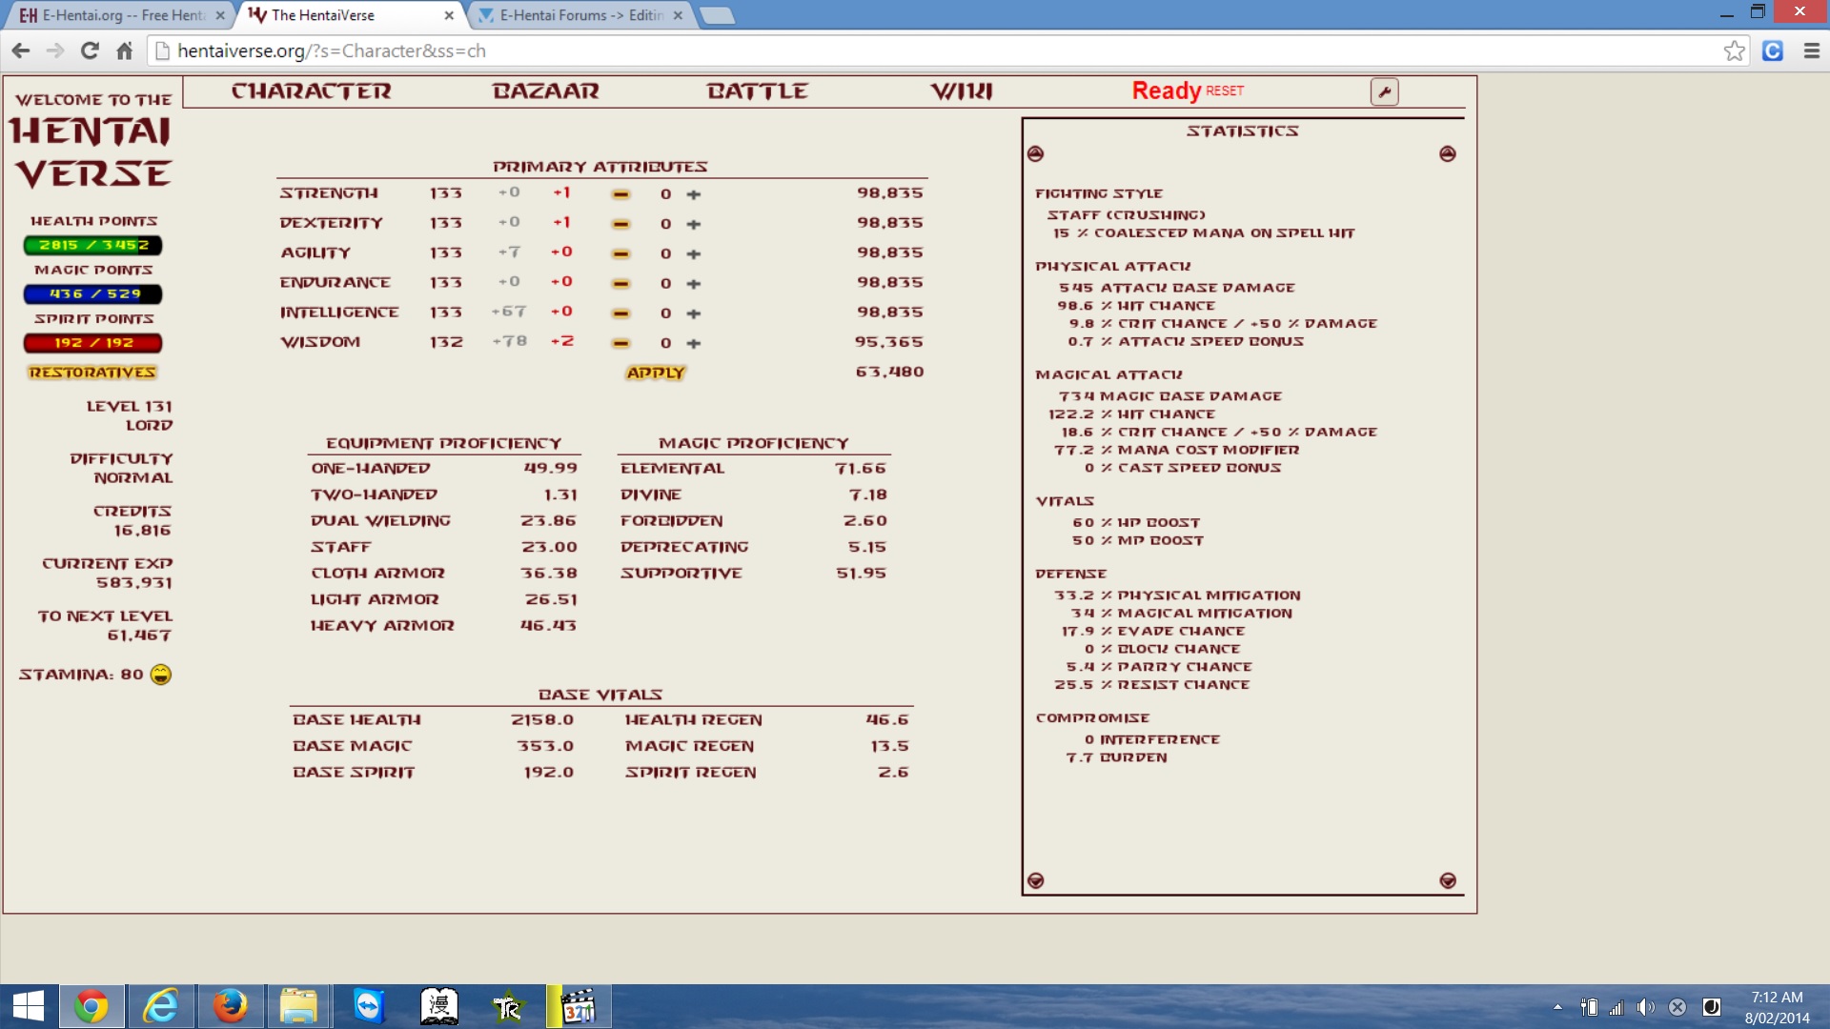Increase Intelligence with the plus button
The width and height of the screenshot is (1830, 1029).
point(694,313)
